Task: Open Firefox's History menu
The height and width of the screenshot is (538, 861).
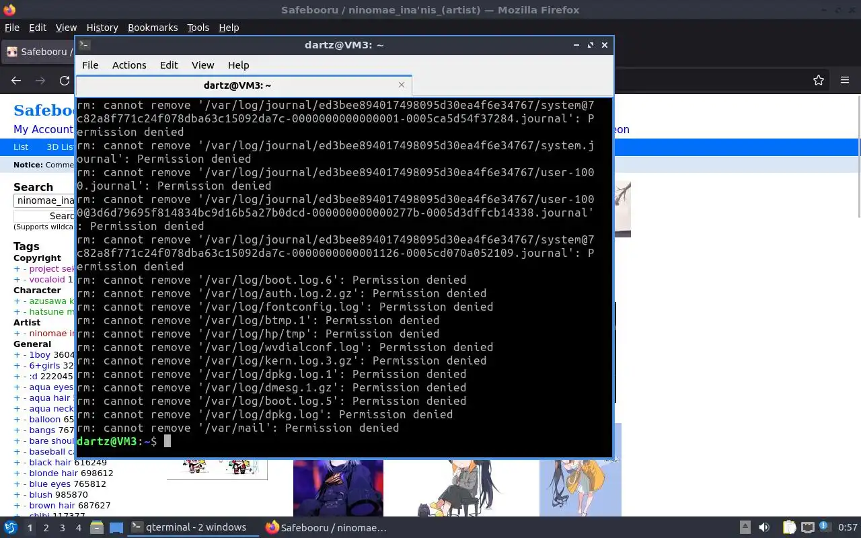Action: point(102,28)
